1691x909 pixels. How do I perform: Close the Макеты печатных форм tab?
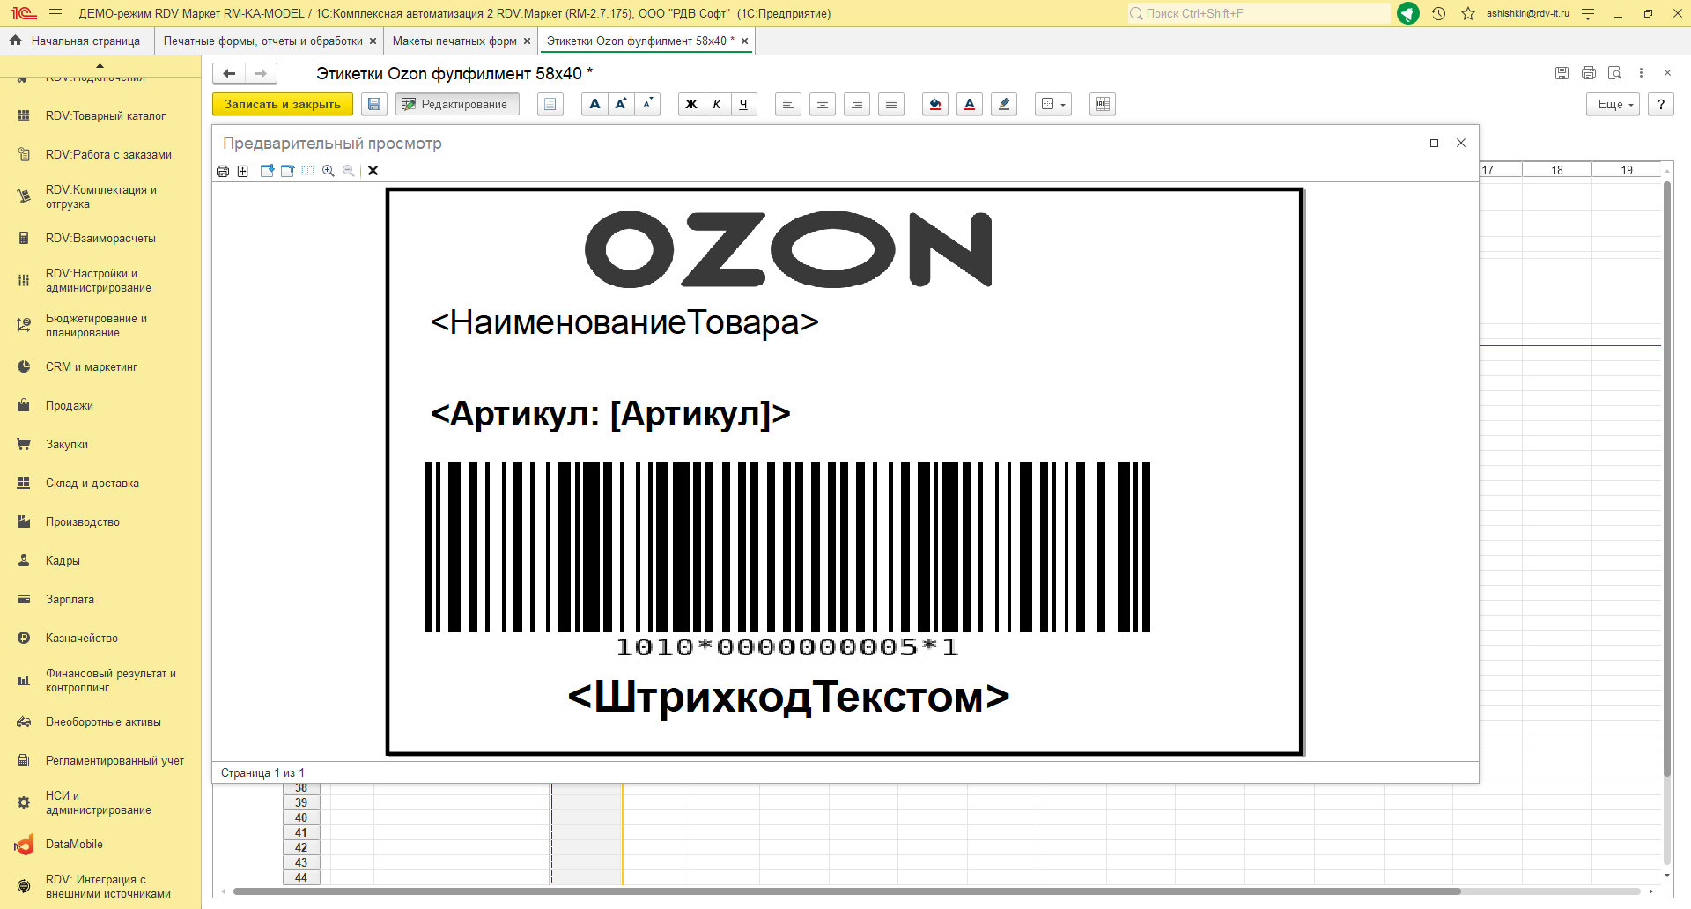coord(528,41)
